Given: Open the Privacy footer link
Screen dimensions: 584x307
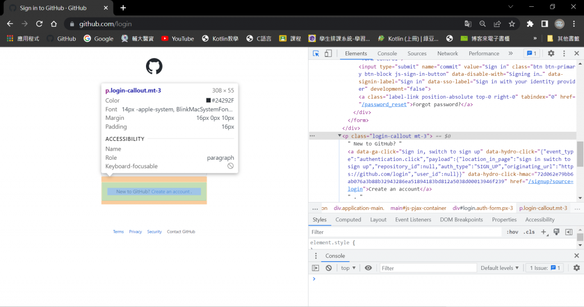Looking at the screenshot, I should 135,231.
